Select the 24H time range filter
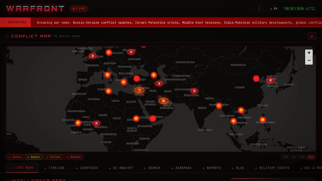Screen dimensions: 322x181 [286, 157]
